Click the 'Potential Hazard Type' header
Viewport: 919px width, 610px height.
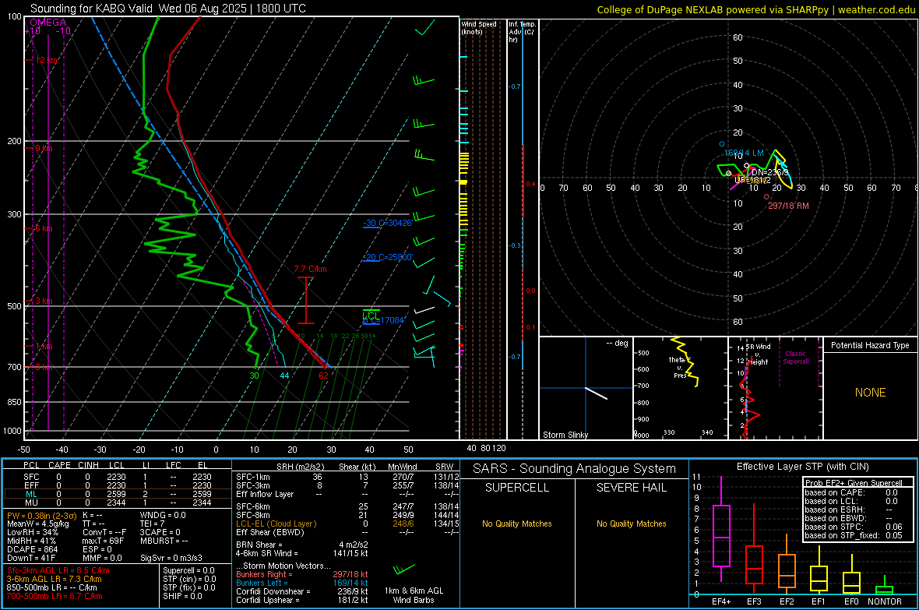click(870, 345)
